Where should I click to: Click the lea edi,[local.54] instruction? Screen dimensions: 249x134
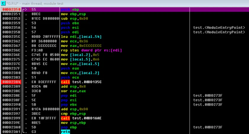point(81,37)
